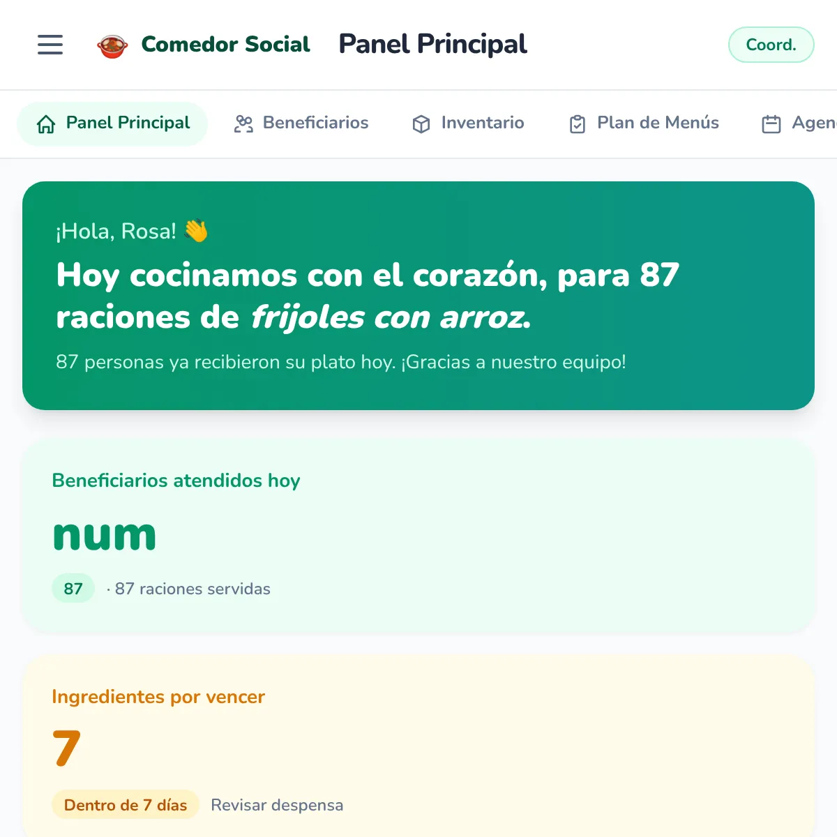Click the calendar icon beside Agenda
This screenshot has height=837, width=837.
771,124
